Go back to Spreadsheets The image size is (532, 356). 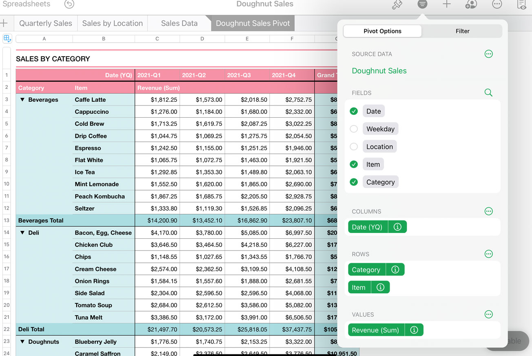(27, 4)
